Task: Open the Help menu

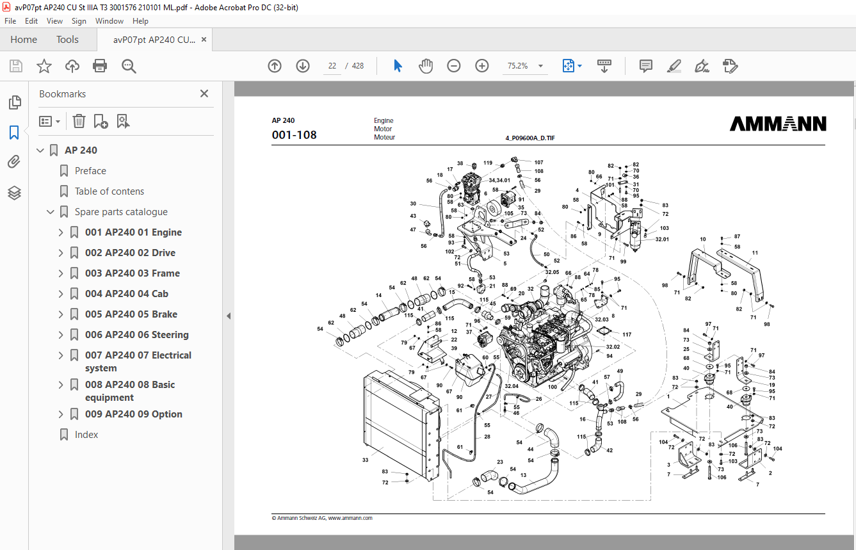Action: [x=140, y=21]
